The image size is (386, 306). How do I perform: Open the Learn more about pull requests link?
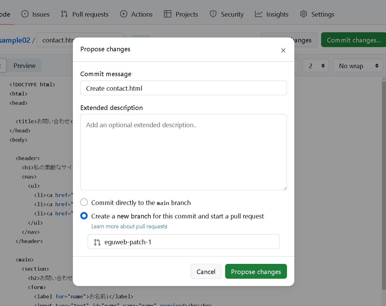129,226
